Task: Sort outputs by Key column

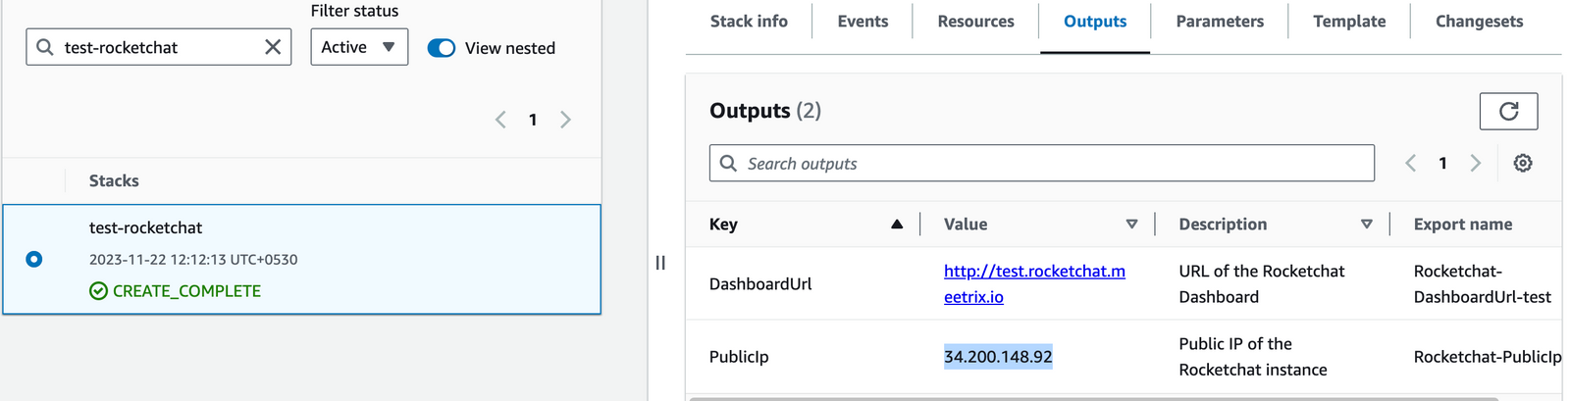Action: tap(896, 225)
